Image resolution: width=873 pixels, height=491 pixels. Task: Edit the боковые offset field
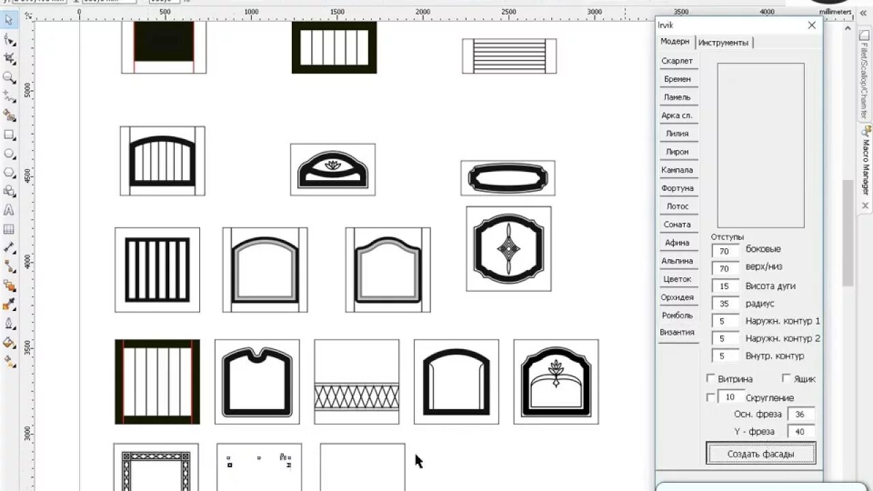725,251
